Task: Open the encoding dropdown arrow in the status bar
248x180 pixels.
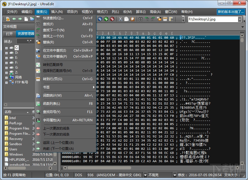Action: pos(145,175)
